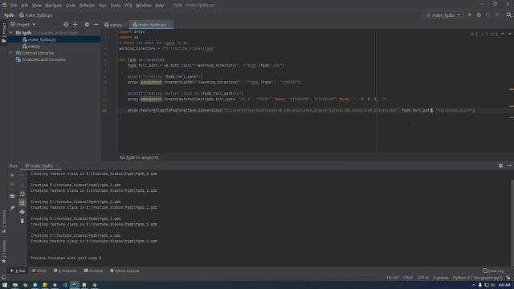This screenshot has width=514, height=289.
Task: Open Search Everywhere magnifier icon
Action: click(508, 15)
